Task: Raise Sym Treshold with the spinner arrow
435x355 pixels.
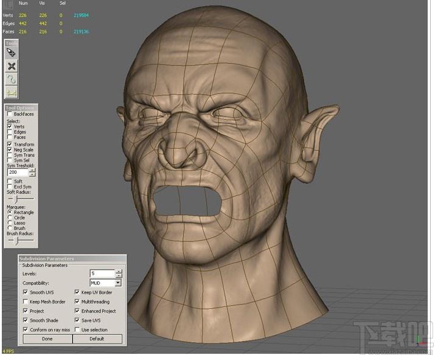Action: pos(32,170)
